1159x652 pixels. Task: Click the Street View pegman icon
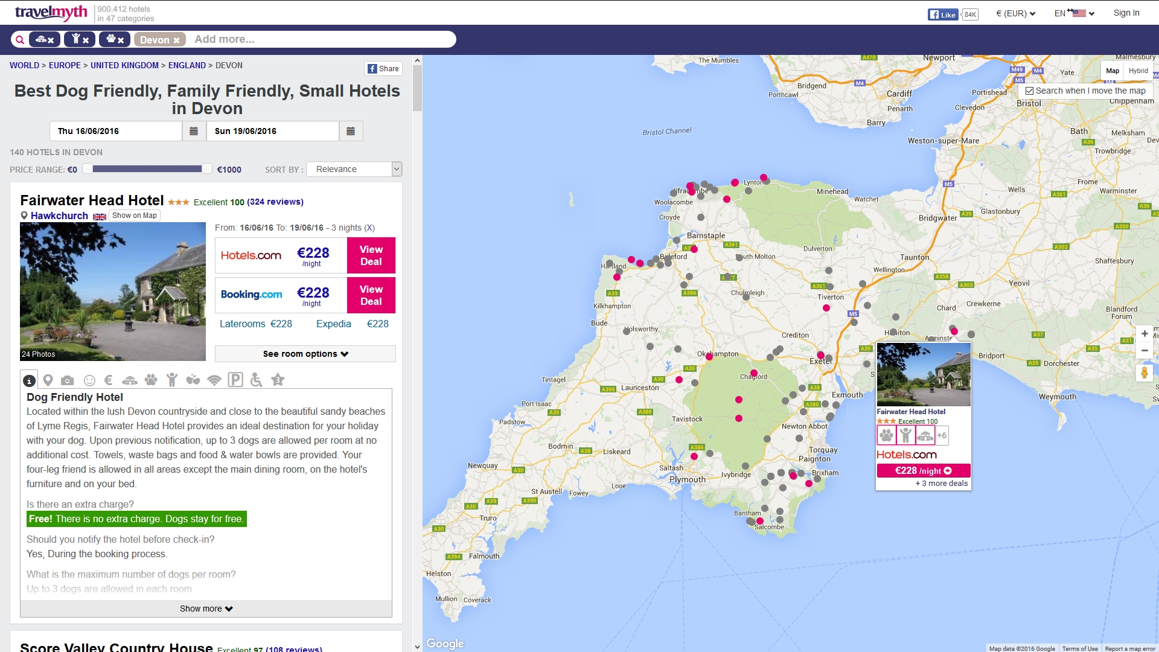click(1145, 373)
